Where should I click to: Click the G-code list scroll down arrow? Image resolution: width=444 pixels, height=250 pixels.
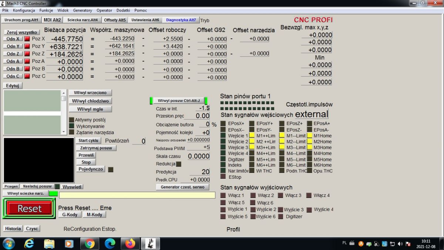[64, 133]
